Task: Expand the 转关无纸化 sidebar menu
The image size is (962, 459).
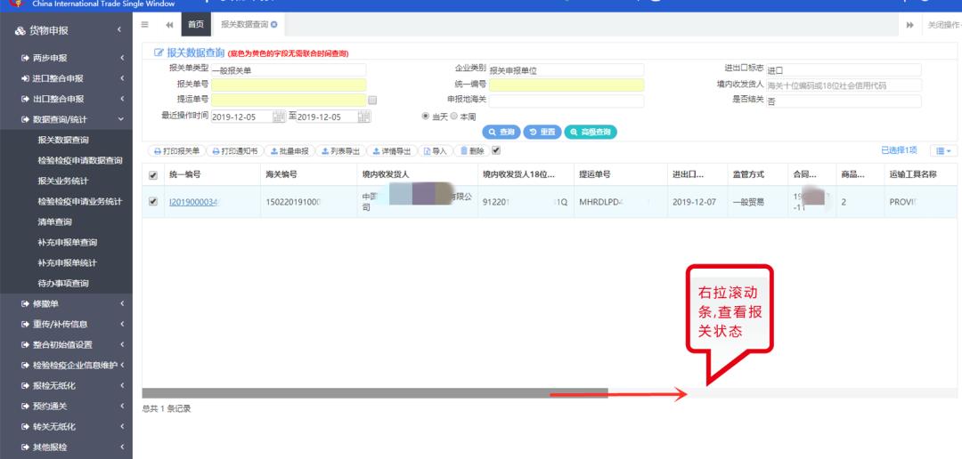Action: (x=66, y=426)
